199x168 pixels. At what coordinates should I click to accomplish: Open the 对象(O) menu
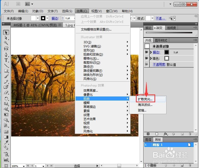click(x=38, y=11)
